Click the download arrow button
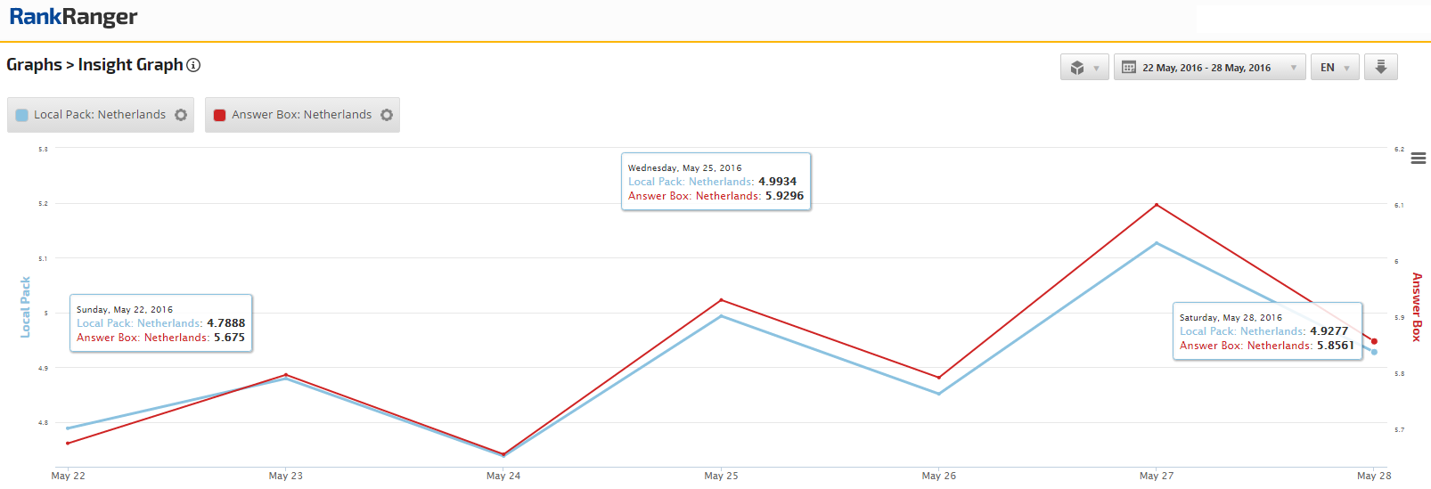 [x=1380, y=67]
